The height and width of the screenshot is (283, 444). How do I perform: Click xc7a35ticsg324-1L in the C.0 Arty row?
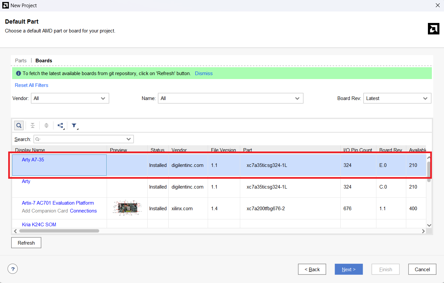(x=267, y=187)
